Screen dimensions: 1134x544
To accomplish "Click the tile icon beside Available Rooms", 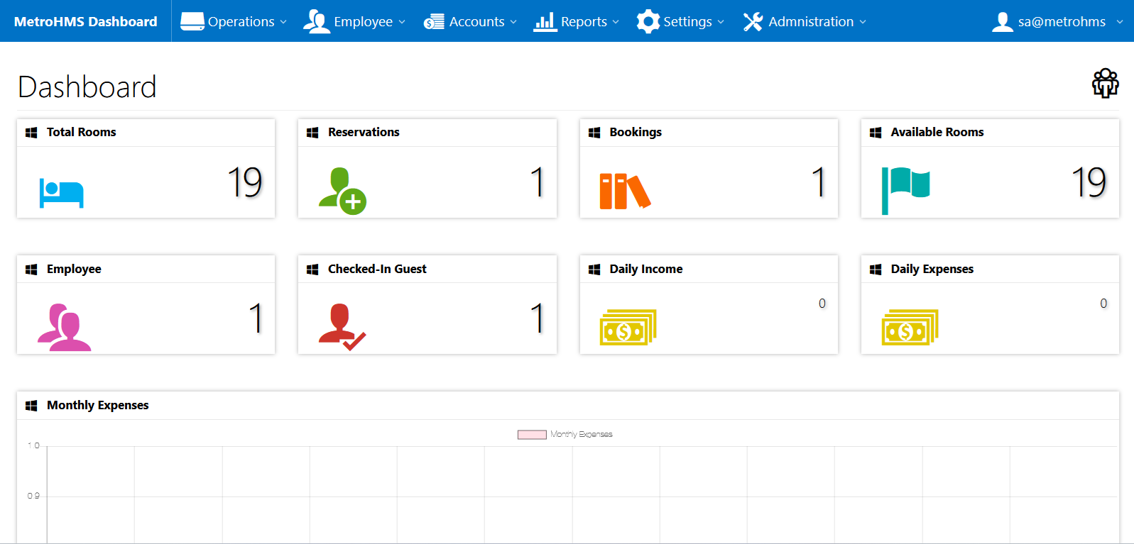I will (x=876, y=133).
